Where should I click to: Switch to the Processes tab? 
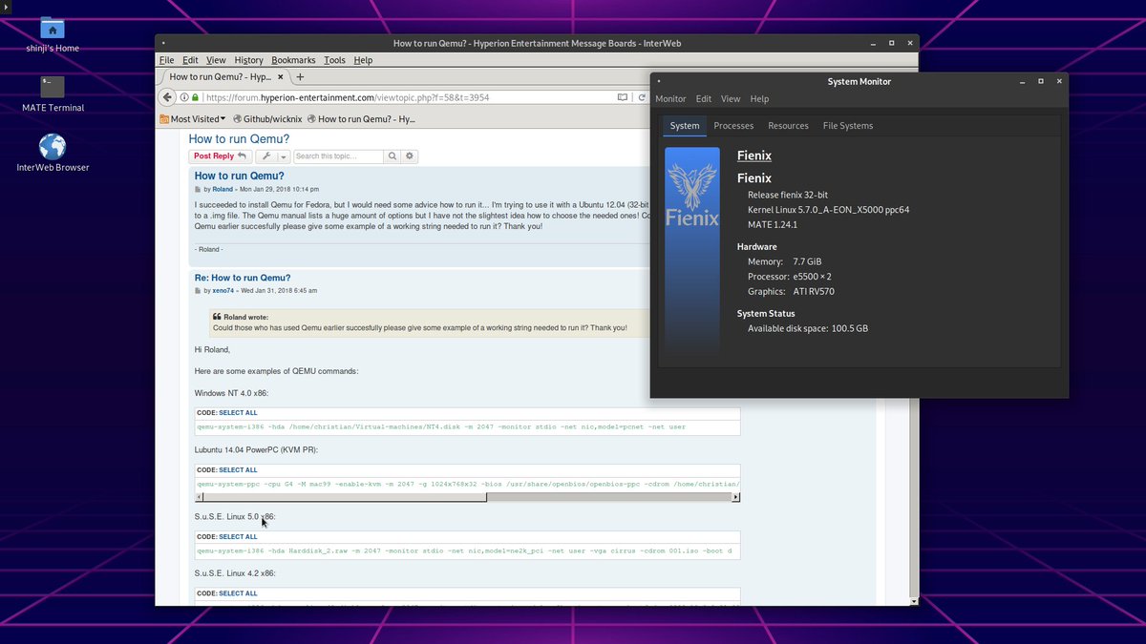733,126
